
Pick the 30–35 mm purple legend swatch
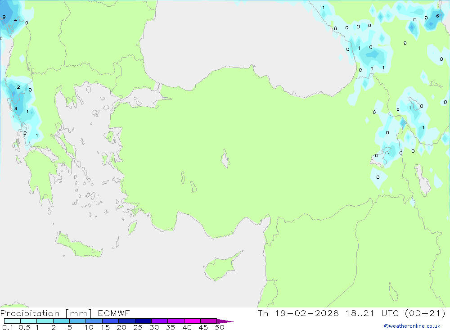(x=159, y=321)
